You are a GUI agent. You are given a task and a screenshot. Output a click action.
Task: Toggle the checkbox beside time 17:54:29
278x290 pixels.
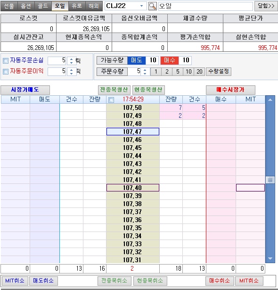111,100
